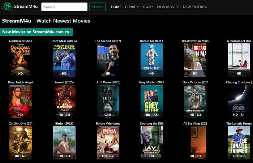Click the 'A Radical Act Ren' title text
The height and width of the screenshot is (163, 253).
coord(239,41)
